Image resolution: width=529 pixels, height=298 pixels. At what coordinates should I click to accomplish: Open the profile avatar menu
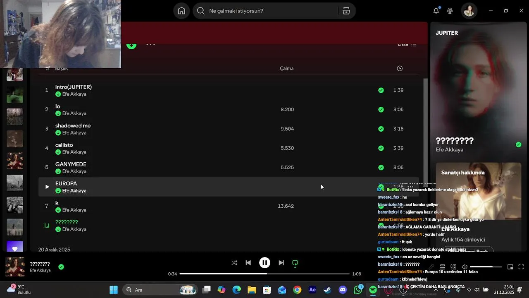[469, 11]
